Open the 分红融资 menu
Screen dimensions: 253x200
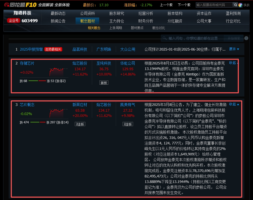pyautogui.click(x=175, y=21)
